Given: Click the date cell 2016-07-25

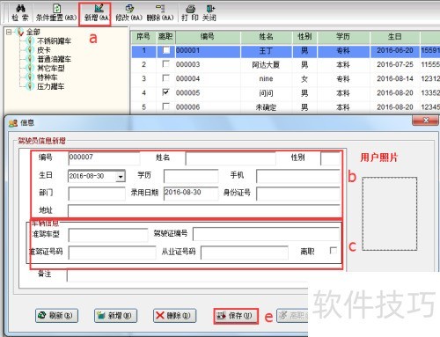Looking at the screenshot, I should click(x=395, y=64).
